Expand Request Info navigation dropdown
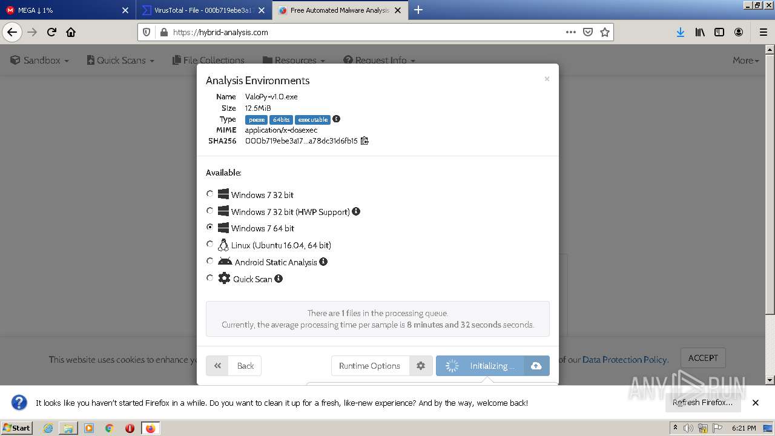Viewport: 775px width, 436px height. [380, 60]
